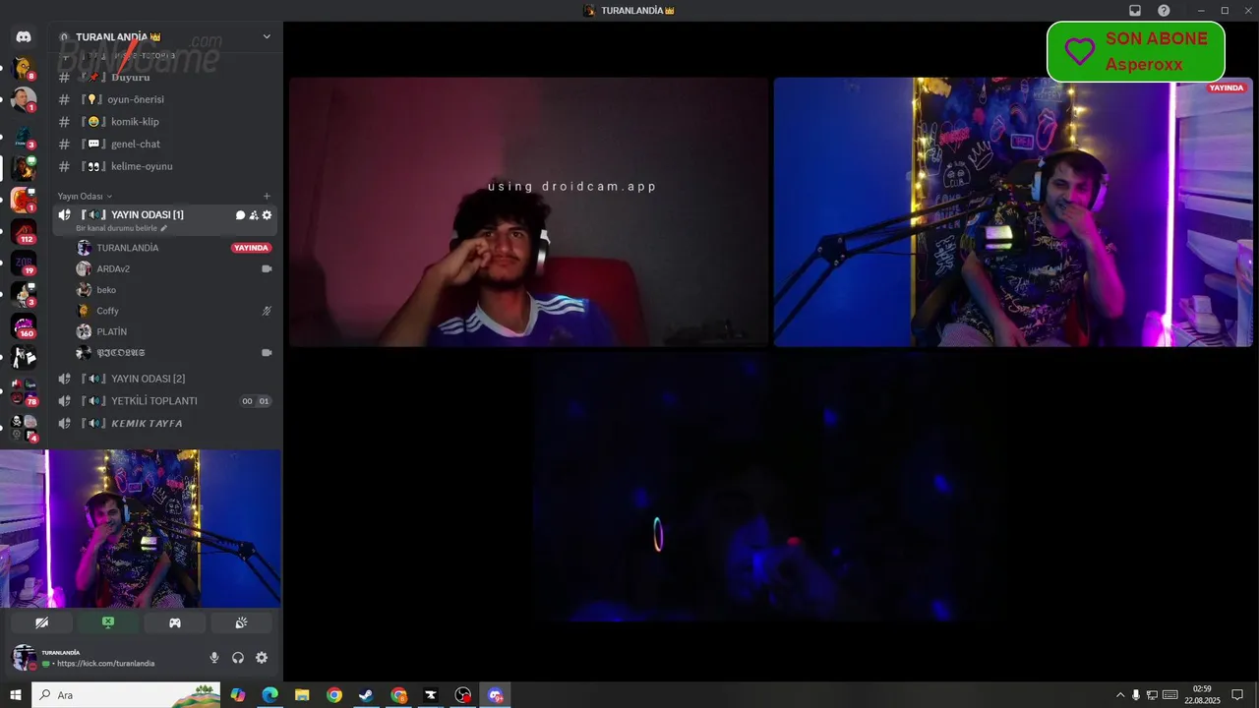Add channel to Yayın Odası category
This screenshot has width=1259, height=708.
pyautogui.click(x=267, y=196)
